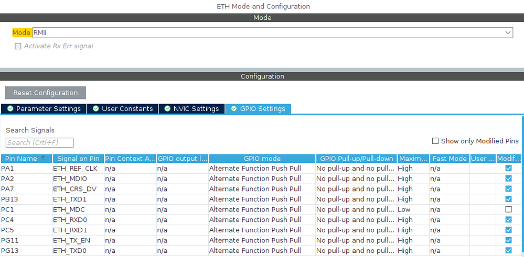
Task: Click GPIO mode cell for PC1 row
Action: 262,209
